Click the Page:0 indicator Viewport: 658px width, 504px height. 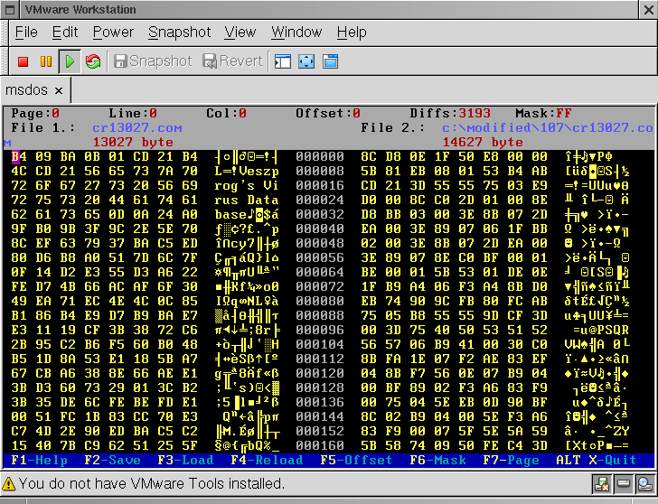tap(35, 113)
